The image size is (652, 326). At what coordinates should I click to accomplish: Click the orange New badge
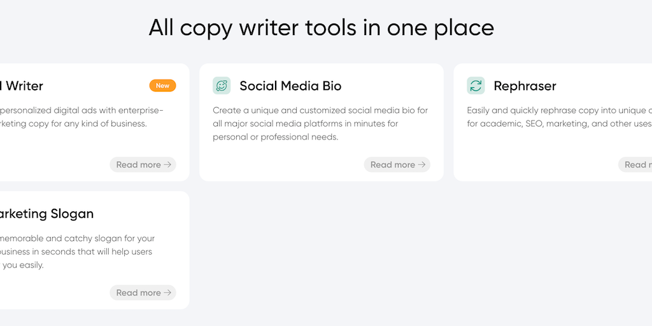coord(162,85)
